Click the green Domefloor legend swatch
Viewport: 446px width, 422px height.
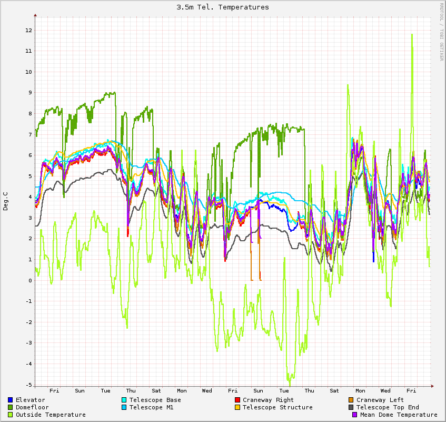(x=11, y=407)
